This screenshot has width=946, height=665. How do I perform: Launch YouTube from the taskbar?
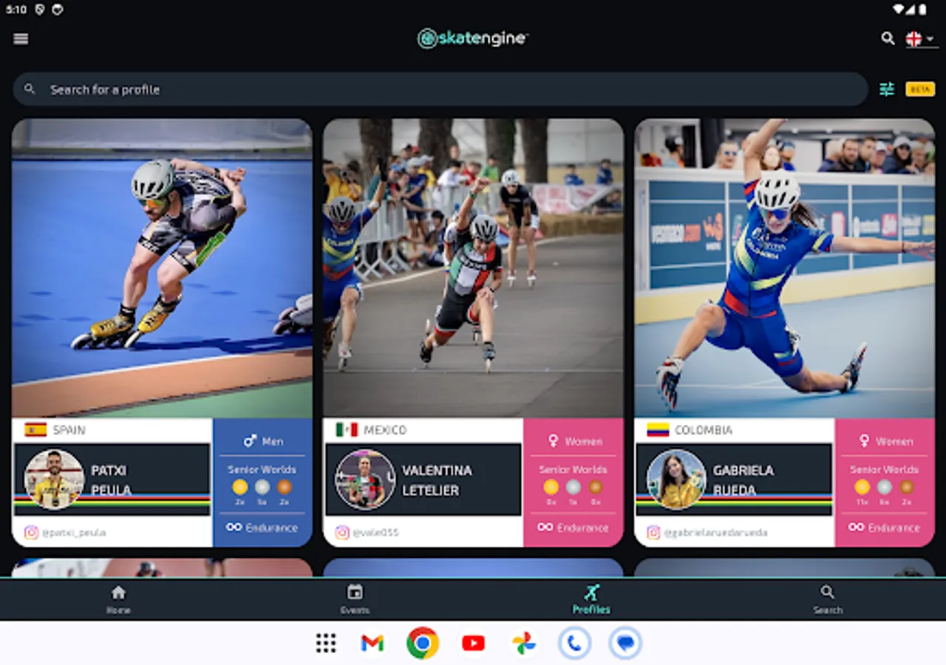[473, 643]
